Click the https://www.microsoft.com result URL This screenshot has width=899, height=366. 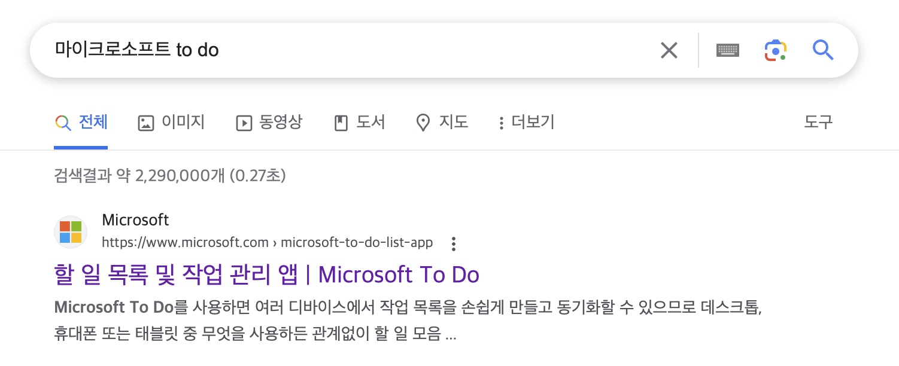pos(267,243)
